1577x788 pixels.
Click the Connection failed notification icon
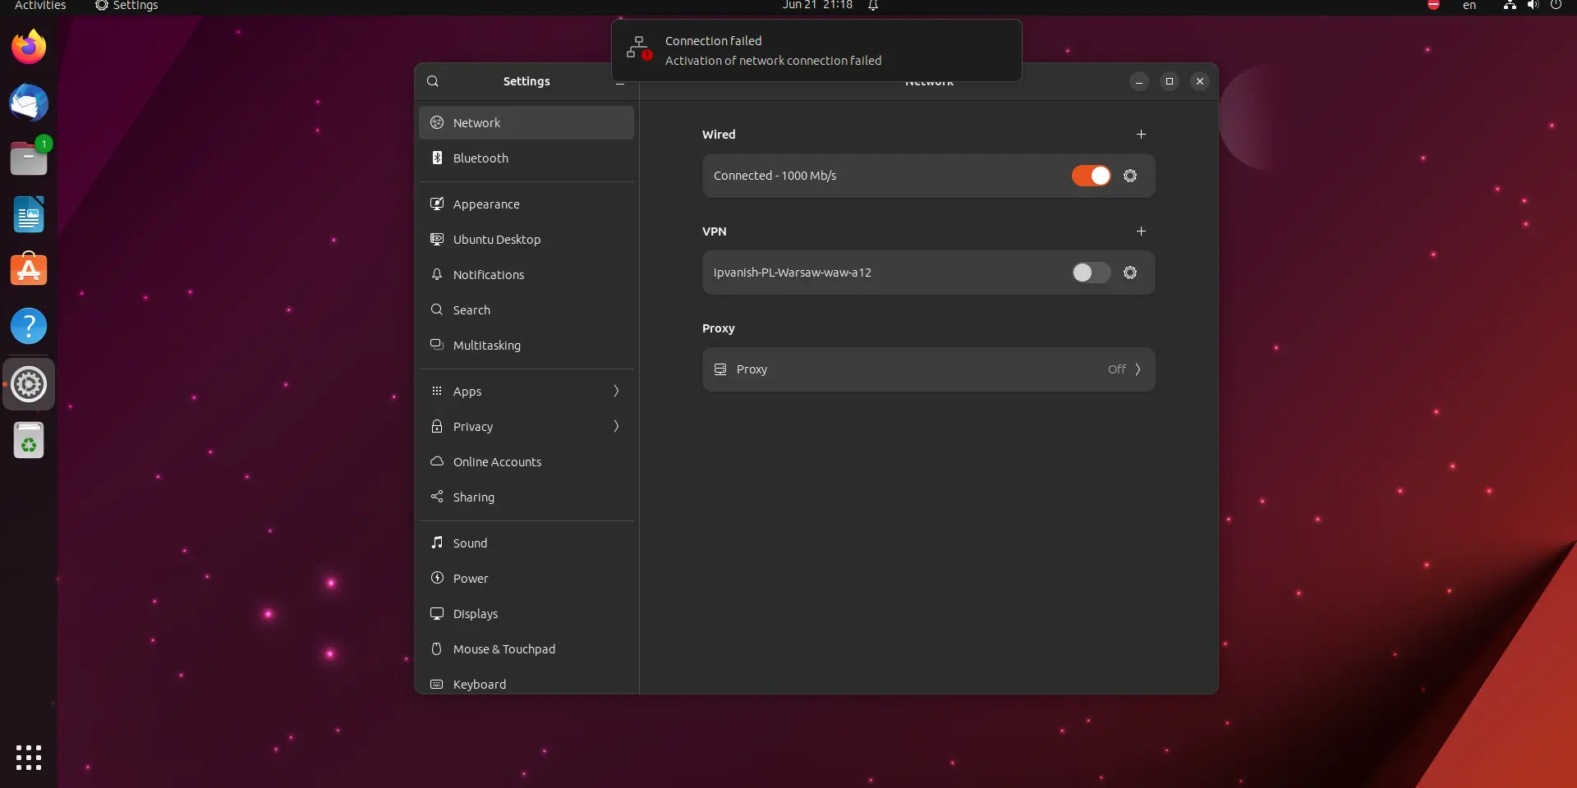point(639,48)
